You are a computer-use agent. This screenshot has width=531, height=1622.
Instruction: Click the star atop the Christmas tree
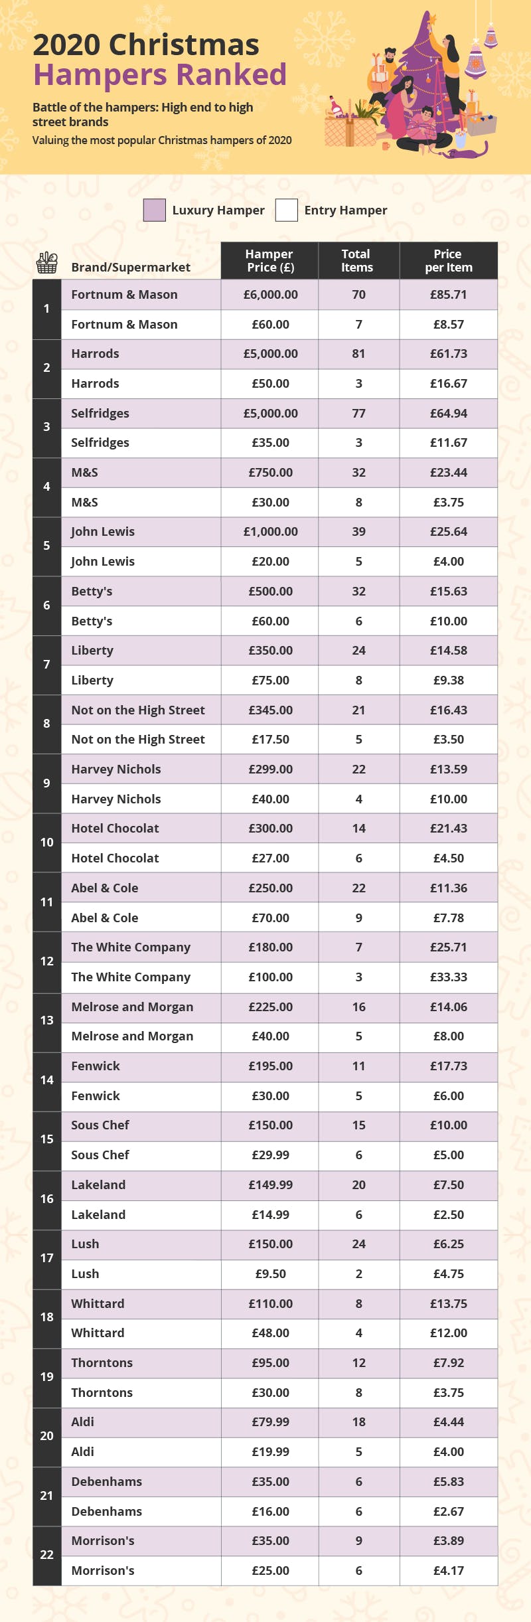432,20
